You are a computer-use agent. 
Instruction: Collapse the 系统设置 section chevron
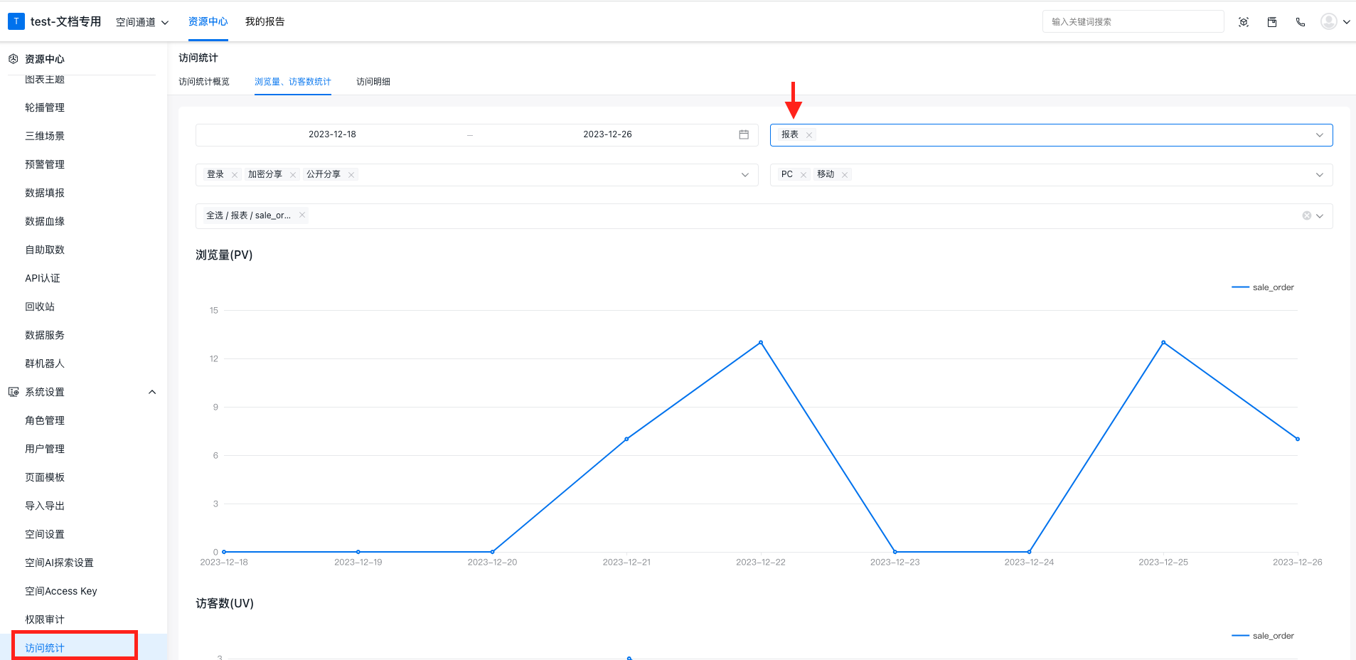pos(151,392)
